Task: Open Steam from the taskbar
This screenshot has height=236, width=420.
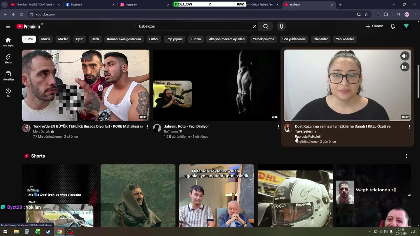Action: point(48,232)
